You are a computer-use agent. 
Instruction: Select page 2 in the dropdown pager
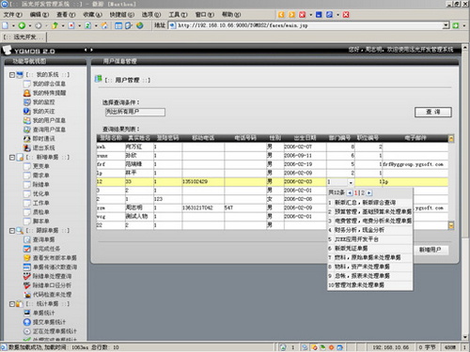pos(363,193)
